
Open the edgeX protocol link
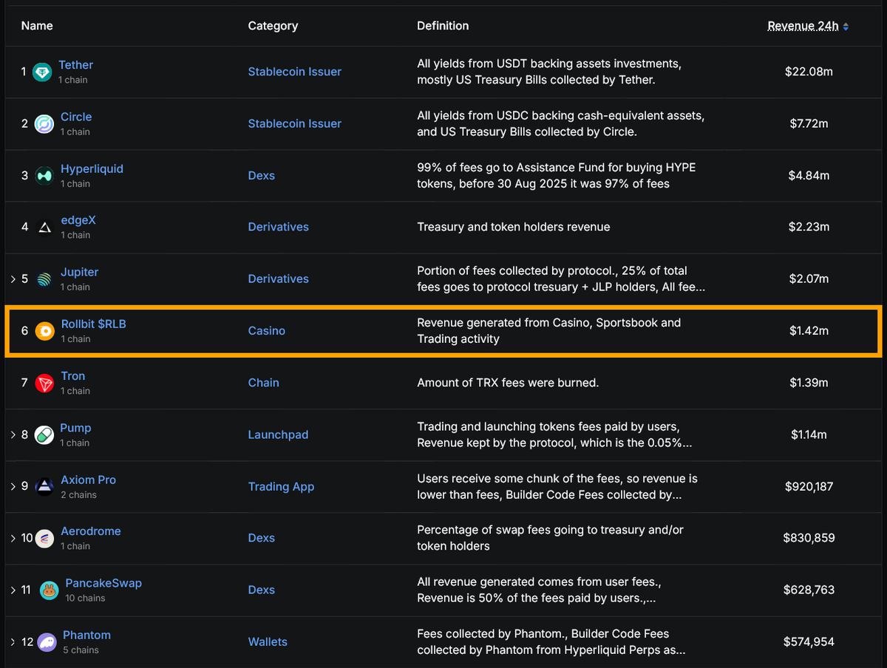pyautogui.click(x=78, y=220)
